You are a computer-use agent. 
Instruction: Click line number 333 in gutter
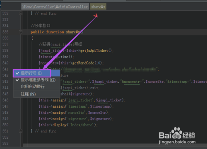pyautogui.click(x=5, y=19)
